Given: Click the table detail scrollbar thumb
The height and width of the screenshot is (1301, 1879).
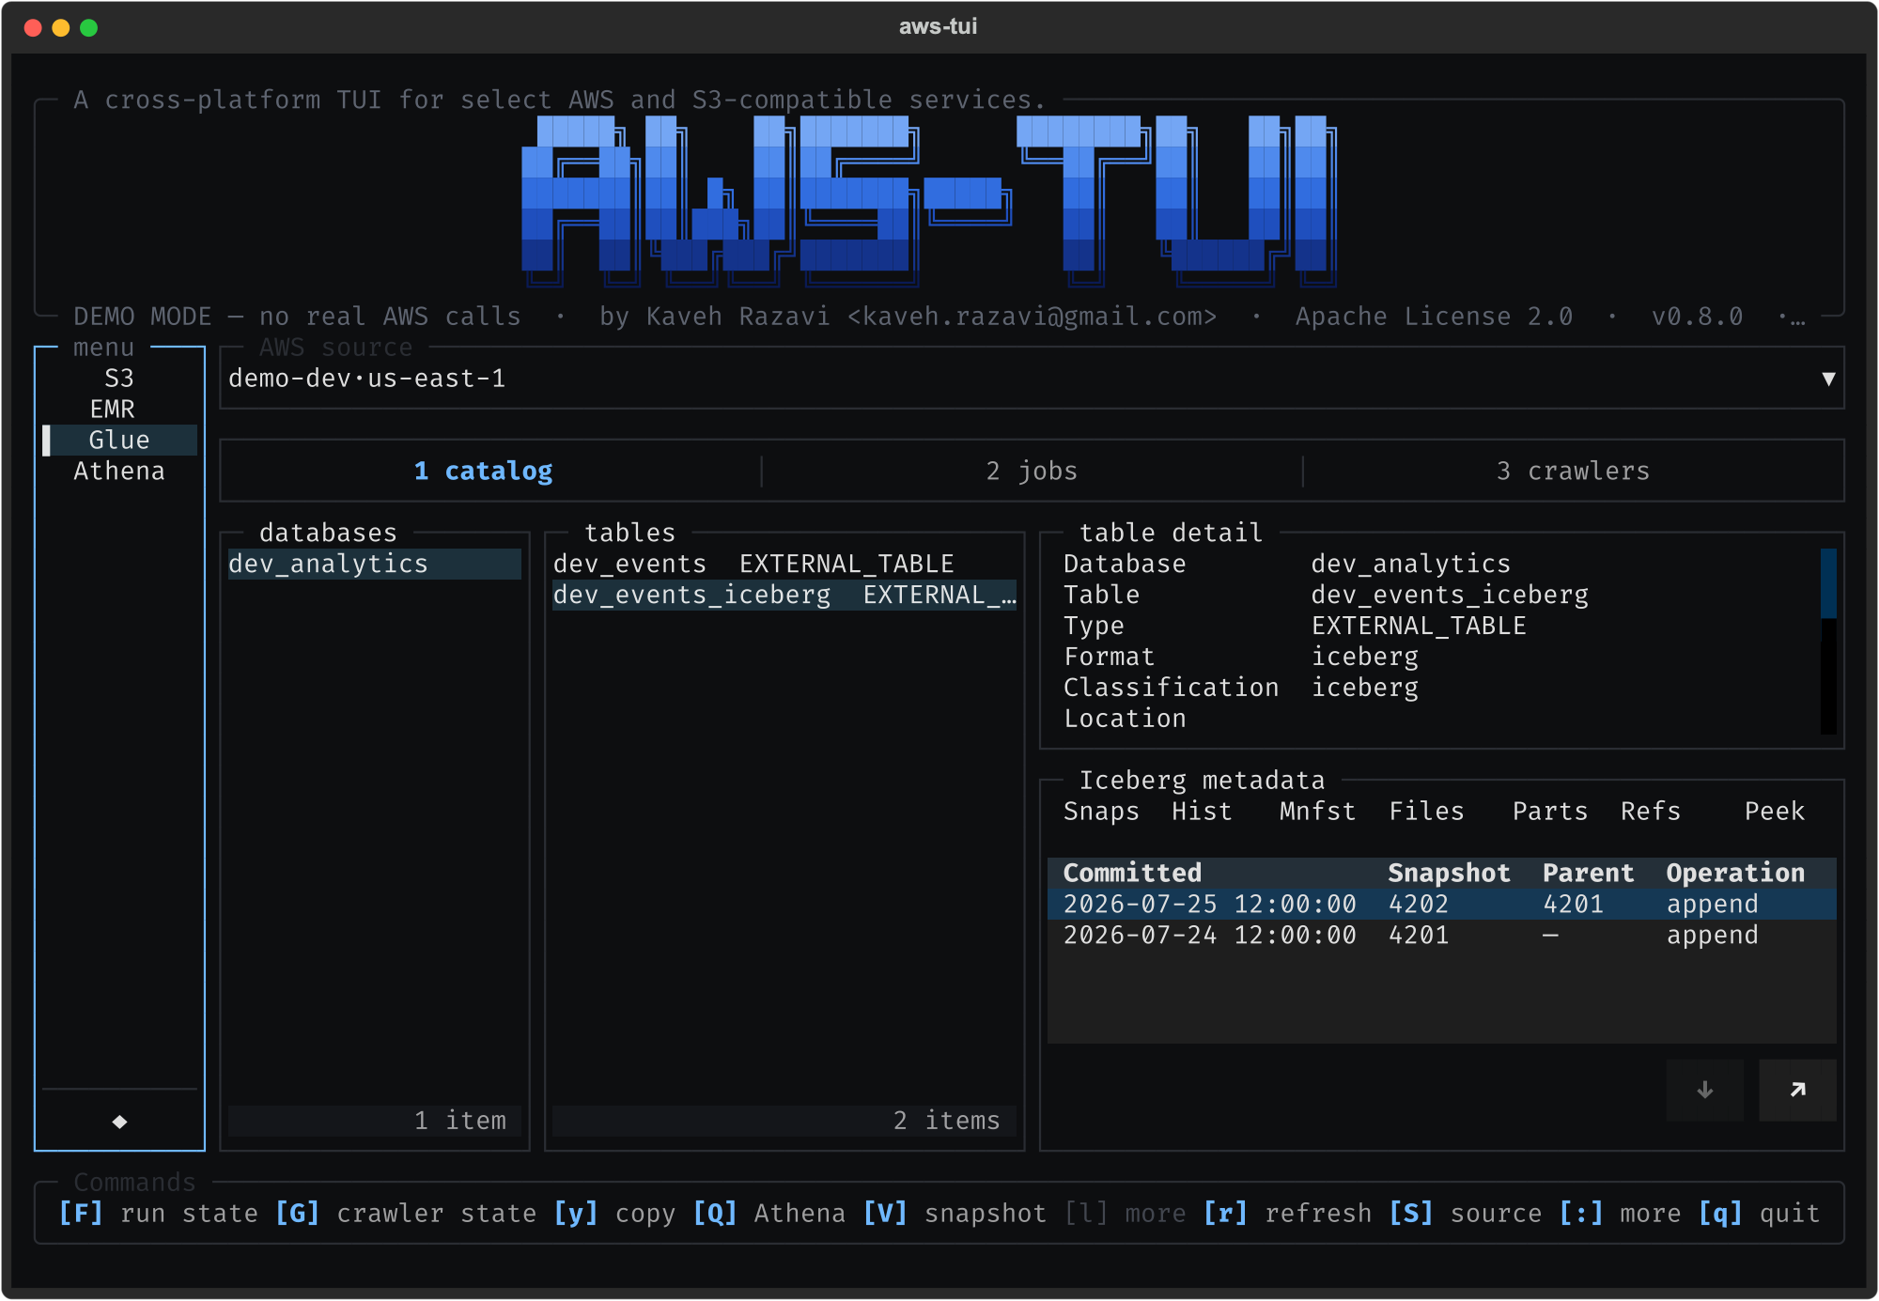Looking at the screenshot, I should pyautogui.click(x=1828, y=583).
